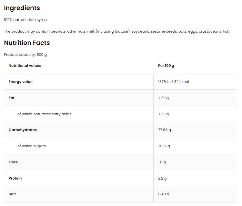Click the protein value '2.2 g'
The width and height of the screenshot is (242, 206).
tap(162, 178)
